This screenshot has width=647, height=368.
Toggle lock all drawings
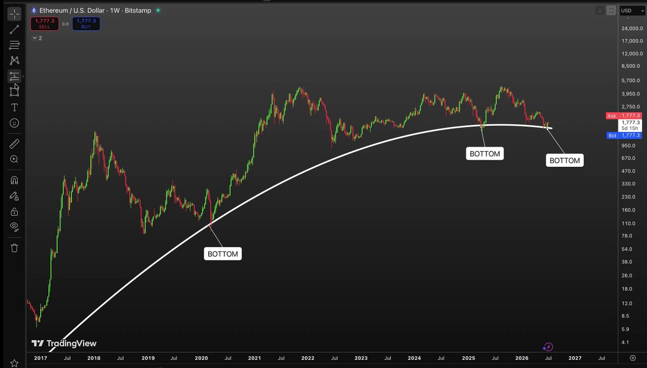15,211
